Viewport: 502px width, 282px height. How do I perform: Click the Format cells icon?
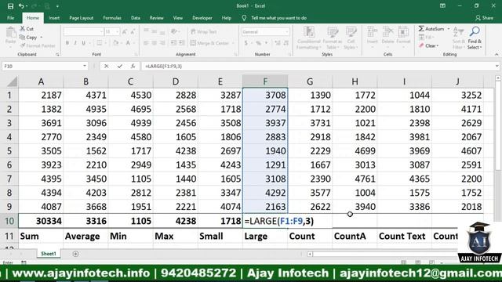tap(403, 32)
